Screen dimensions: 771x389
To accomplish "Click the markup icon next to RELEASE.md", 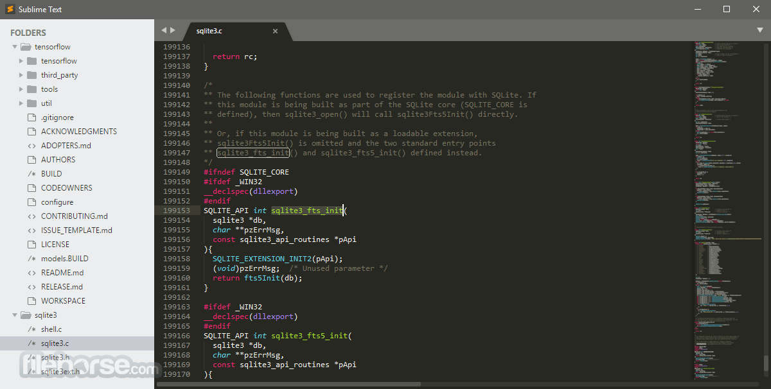I will [x=31, y=287].
